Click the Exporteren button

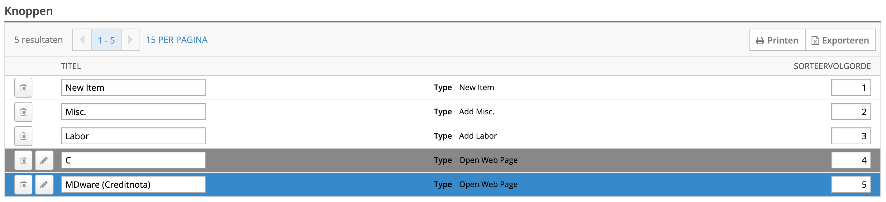point(840,40)
